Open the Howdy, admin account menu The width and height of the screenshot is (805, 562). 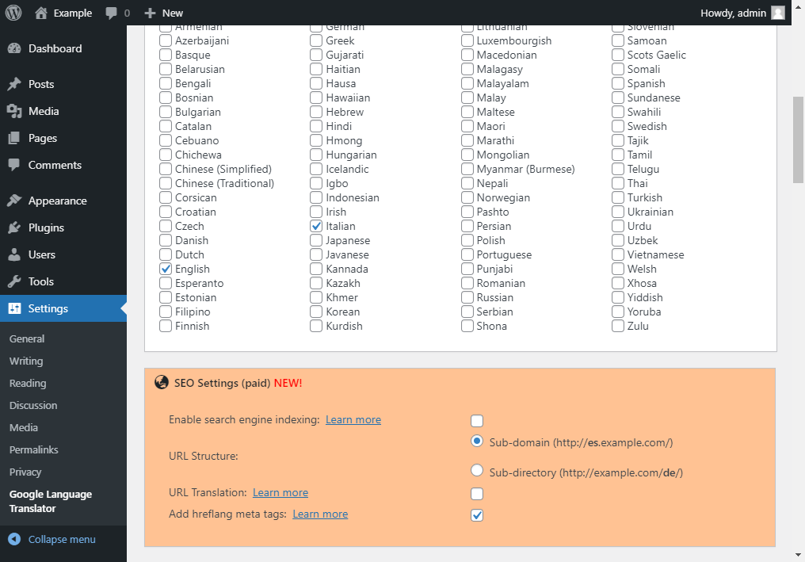coord(734,13)
